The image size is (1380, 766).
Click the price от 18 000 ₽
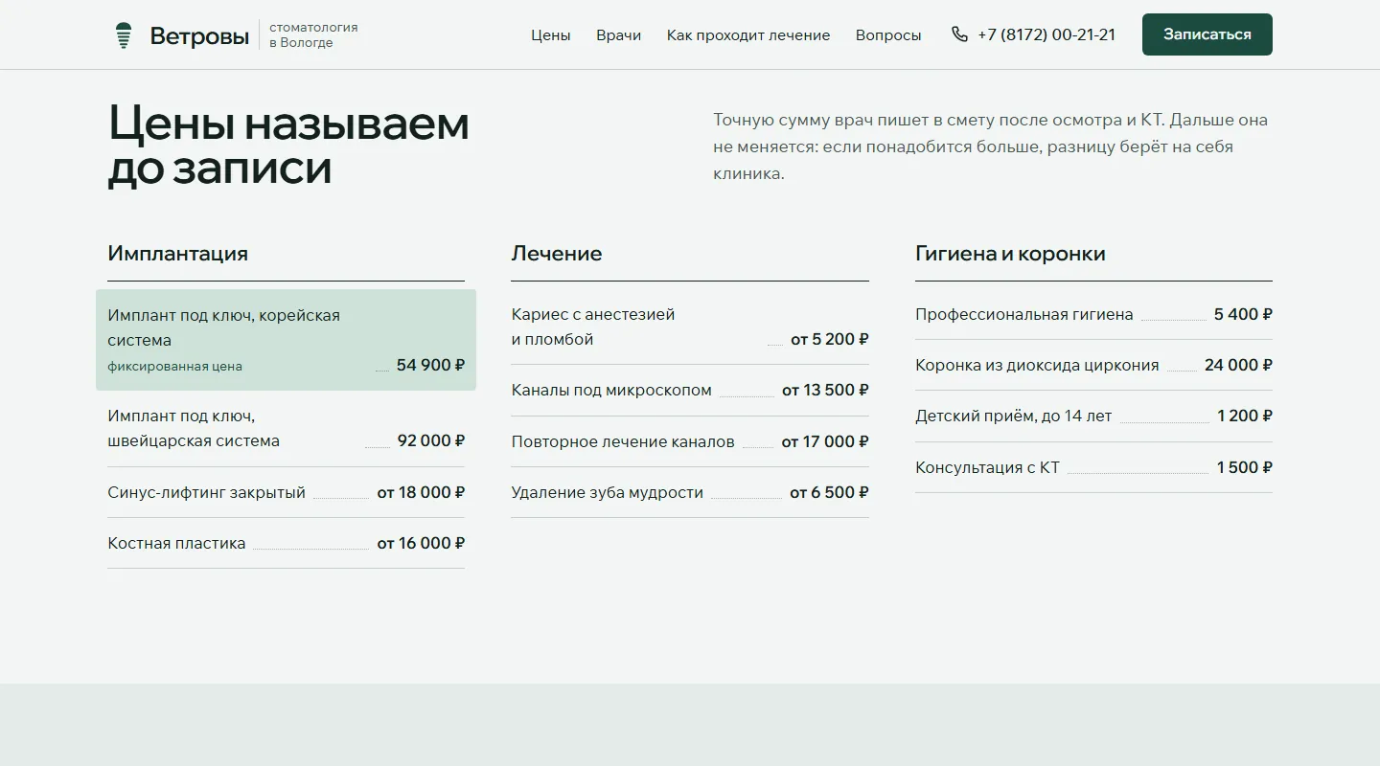421,492
